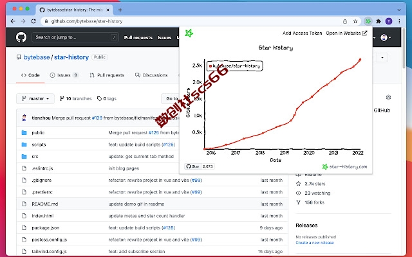Click 'init blog pages' commit message
The width and height of the screenshot is (412, 257).
[124, 168]
